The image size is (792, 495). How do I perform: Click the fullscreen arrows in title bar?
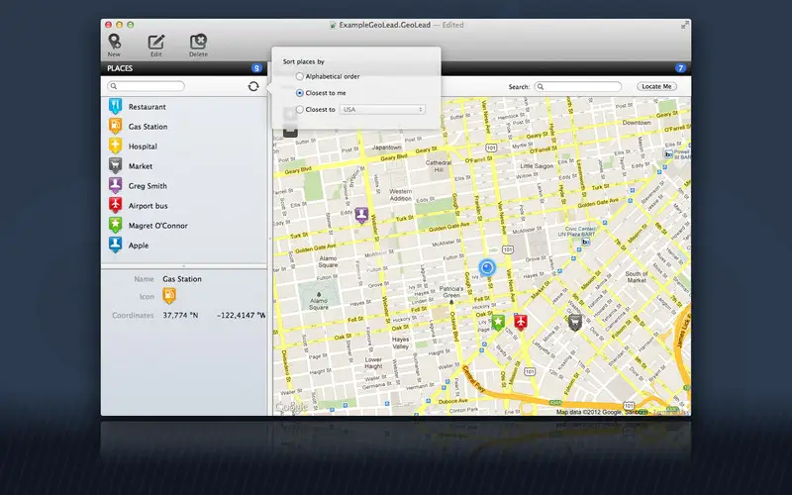(684, 25)
